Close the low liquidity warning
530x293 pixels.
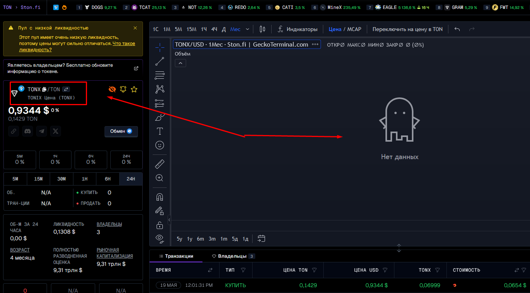point(135,28)
